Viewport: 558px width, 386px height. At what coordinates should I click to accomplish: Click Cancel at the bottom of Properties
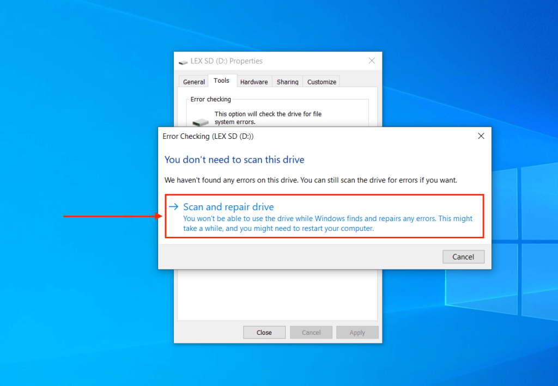point(311,332)
